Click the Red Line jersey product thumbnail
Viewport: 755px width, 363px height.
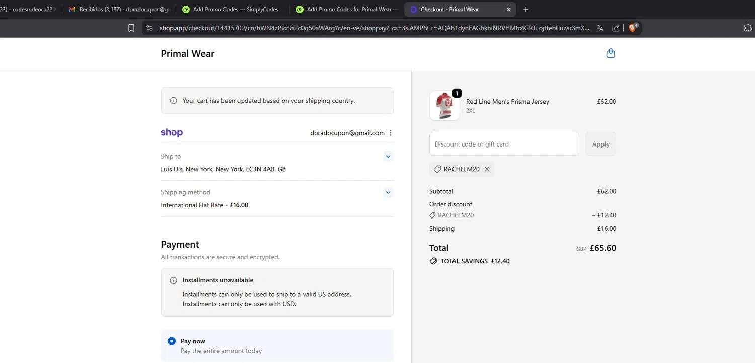[x=444, y=106]
